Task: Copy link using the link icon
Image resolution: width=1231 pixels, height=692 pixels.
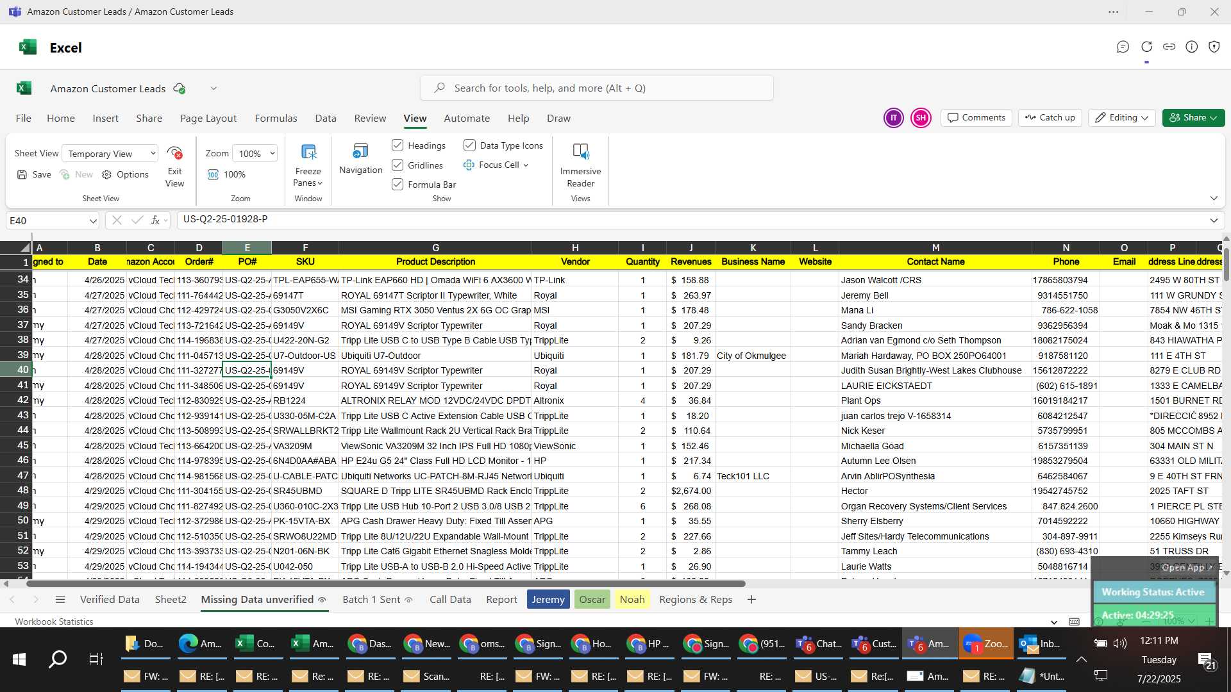Action: 1169,47
